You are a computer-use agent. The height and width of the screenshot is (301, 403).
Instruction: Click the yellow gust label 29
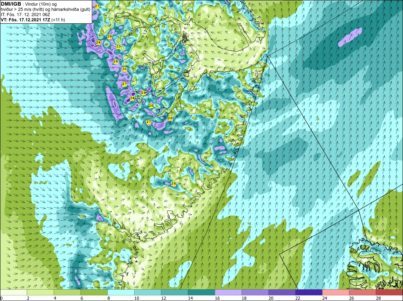click(143, 93)
